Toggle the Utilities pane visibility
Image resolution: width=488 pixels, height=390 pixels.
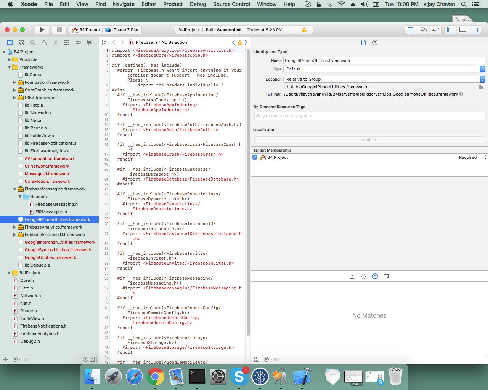tap(475, 30)
